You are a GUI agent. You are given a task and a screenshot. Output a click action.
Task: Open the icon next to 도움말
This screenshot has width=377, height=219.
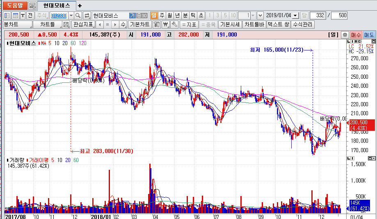[x=32, y=6]
